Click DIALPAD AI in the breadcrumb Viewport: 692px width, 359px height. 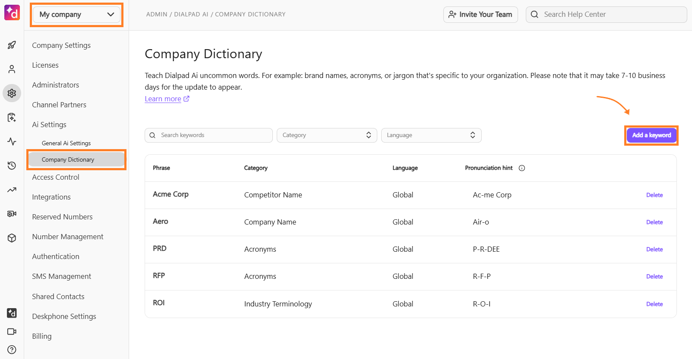click(191, 14)
